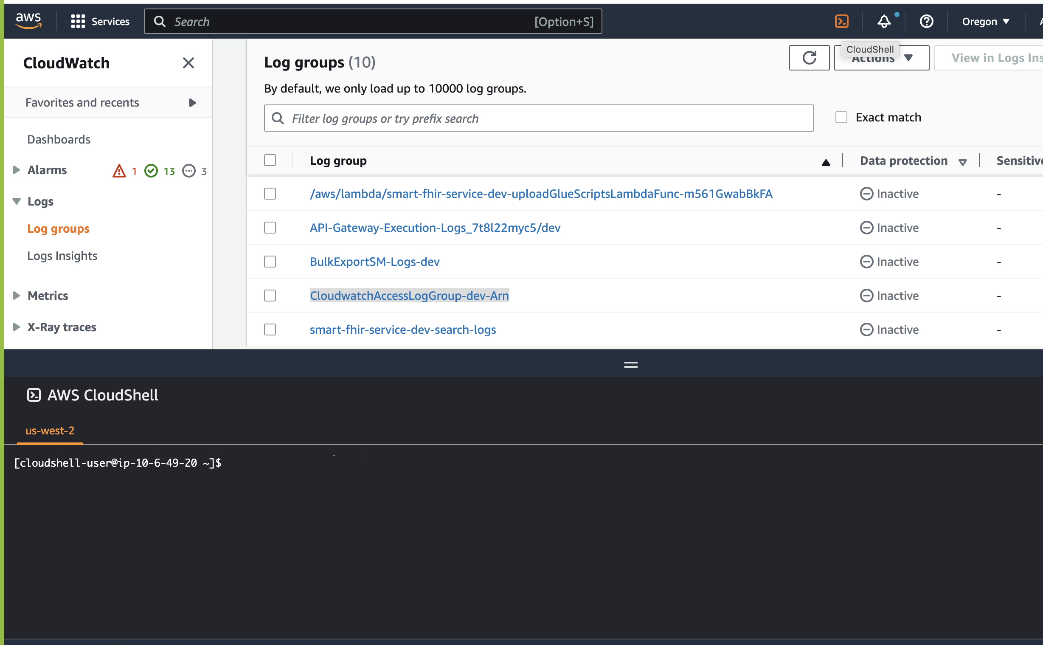Click the Alarms sidebar label
Image resolution: width=1043 pixels, height=645 pixels.
47,170
